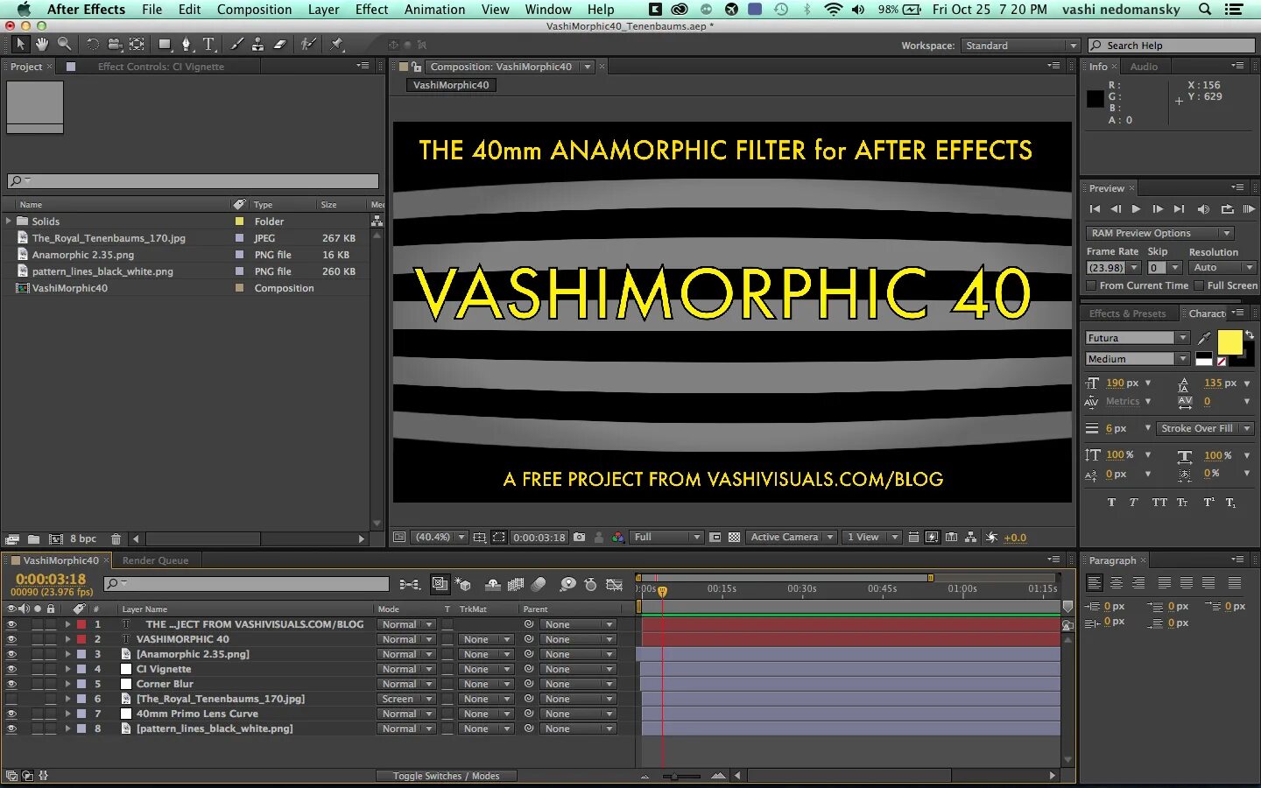Open the Animation menu
1261x788 pixels.
(434, 10)
